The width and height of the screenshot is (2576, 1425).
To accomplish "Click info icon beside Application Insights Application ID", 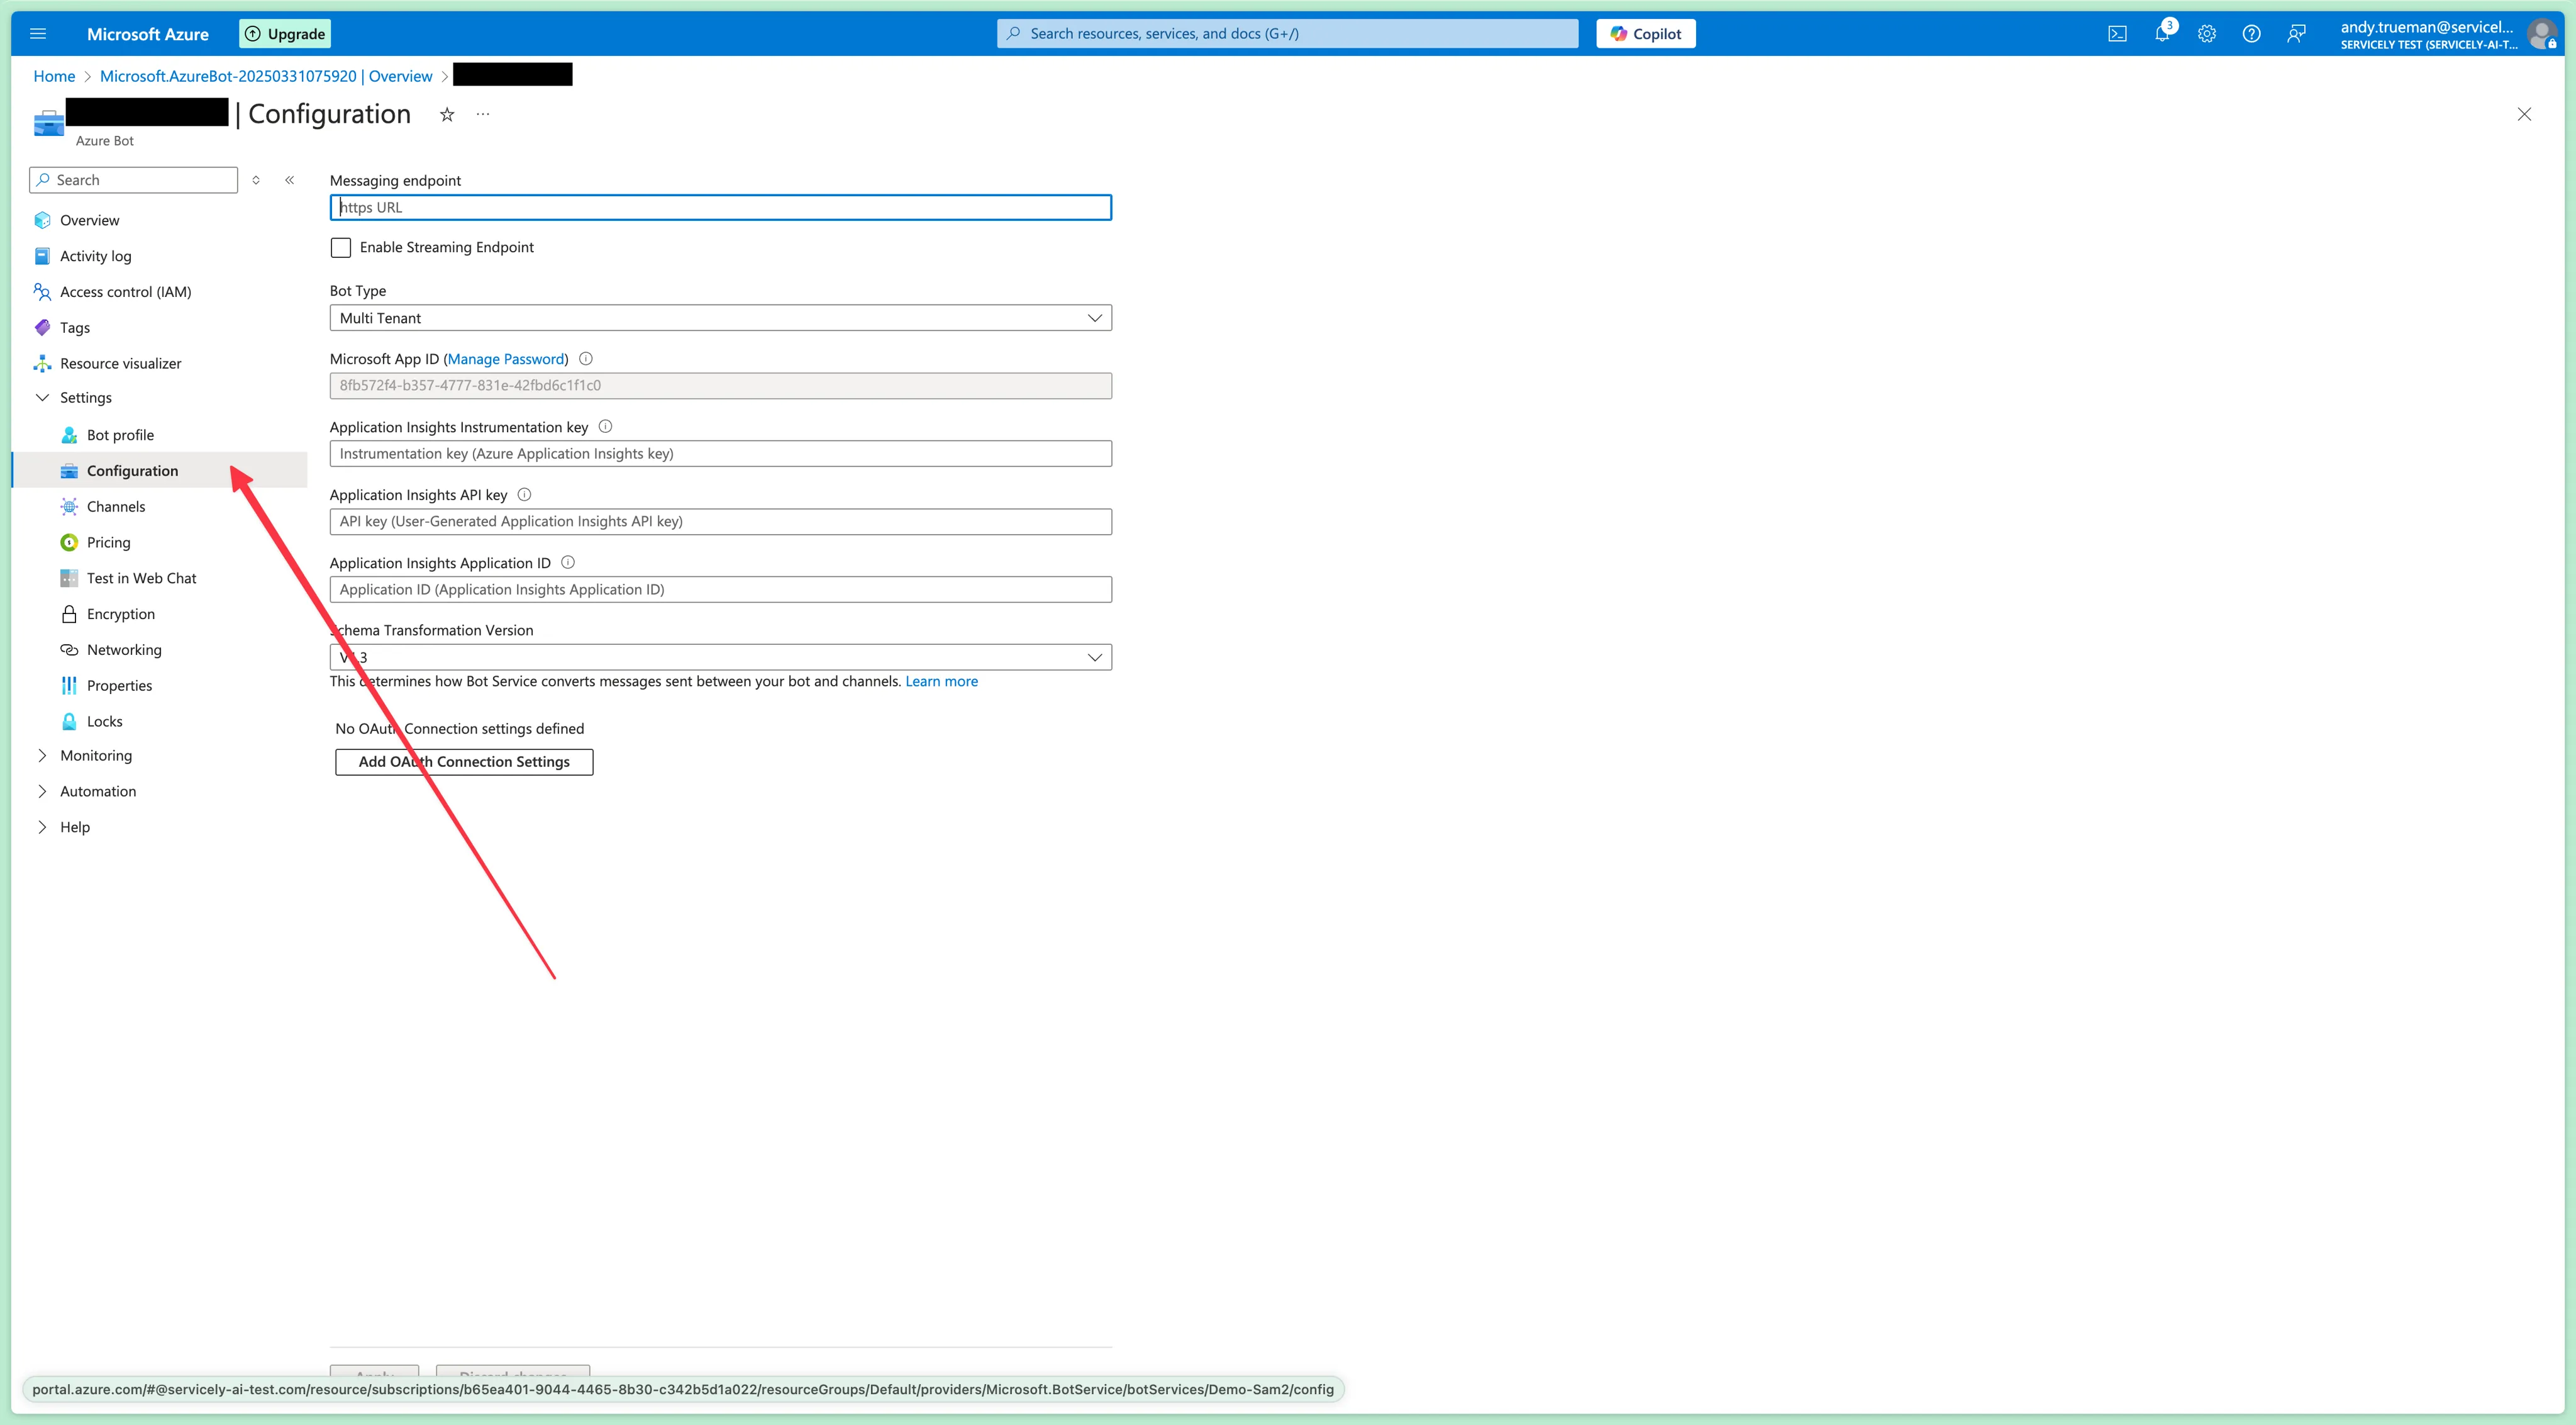I will pos(568,562).
